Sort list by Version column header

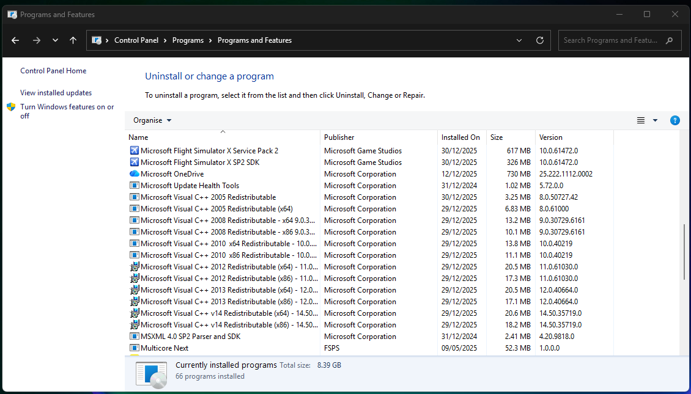575,137
